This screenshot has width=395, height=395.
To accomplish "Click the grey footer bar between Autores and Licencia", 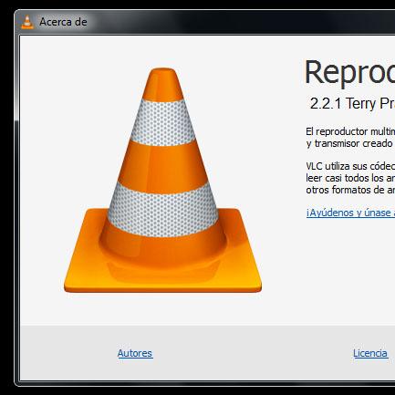I will (x=253, y=353).
